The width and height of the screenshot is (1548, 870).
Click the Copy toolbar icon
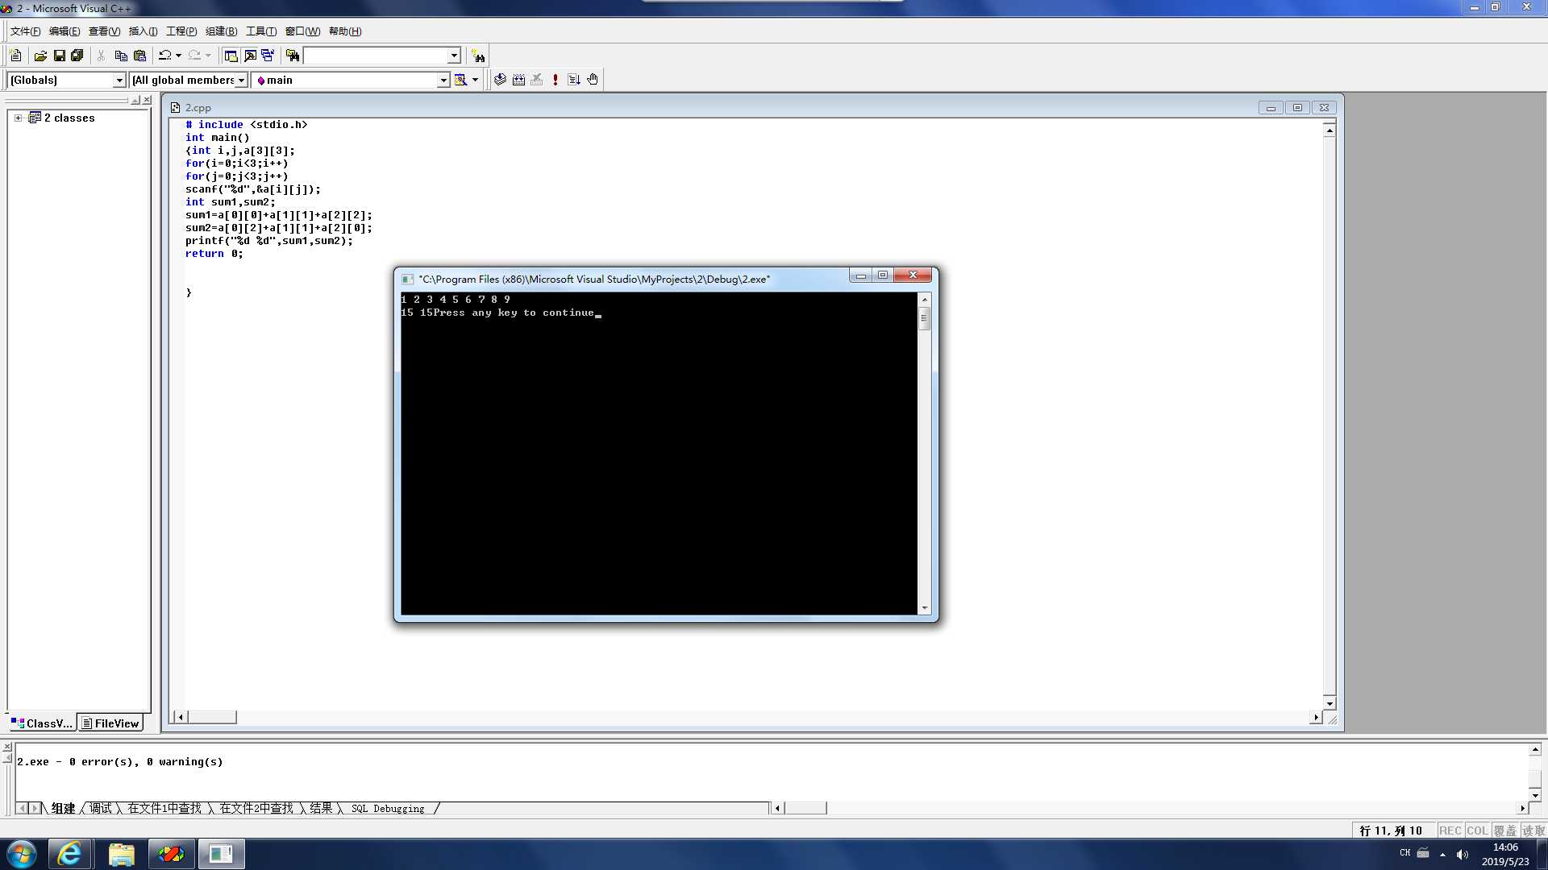[121, 56]
